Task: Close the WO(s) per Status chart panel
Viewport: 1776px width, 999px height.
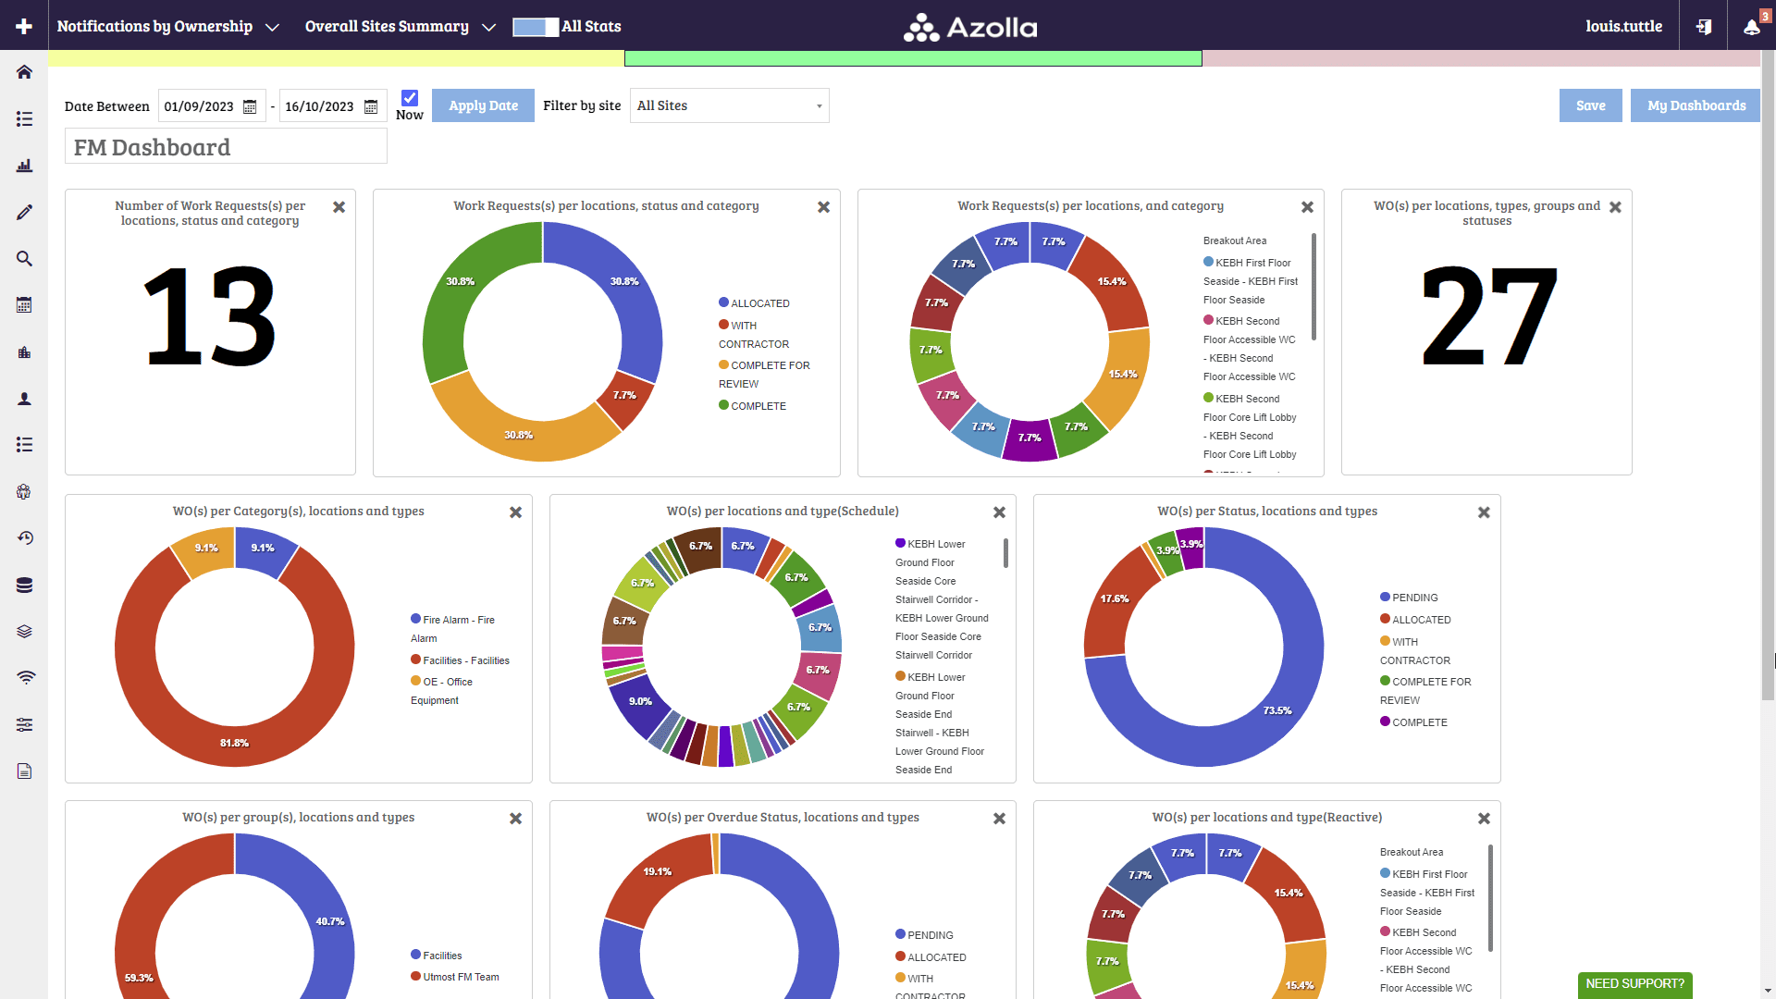Action: (x=1484, y=512)
